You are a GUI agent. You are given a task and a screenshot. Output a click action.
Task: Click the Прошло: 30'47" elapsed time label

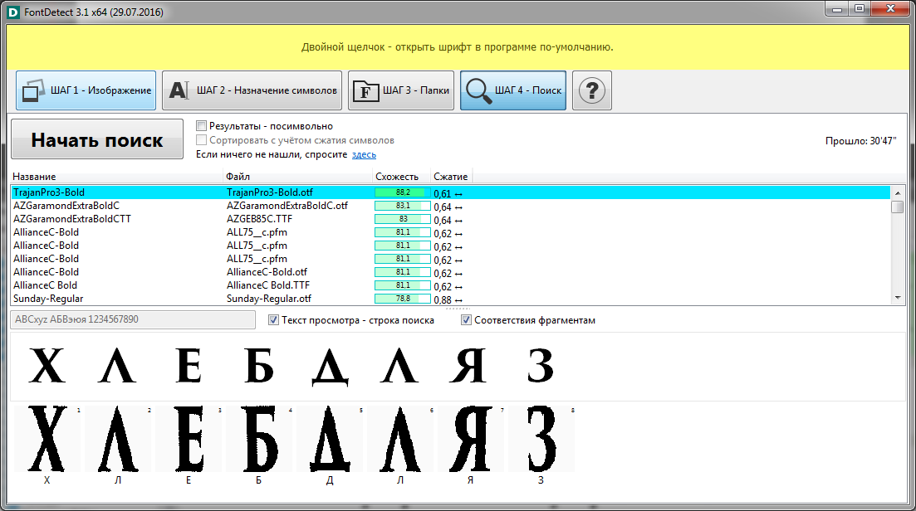pyautogui.click(x=860, y=140)
